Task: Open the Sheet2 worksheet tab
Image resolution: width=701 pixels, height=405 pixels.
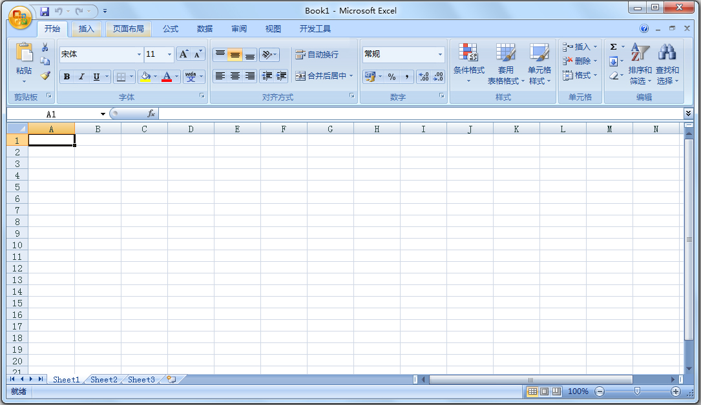Action: [x=104, y=380]
